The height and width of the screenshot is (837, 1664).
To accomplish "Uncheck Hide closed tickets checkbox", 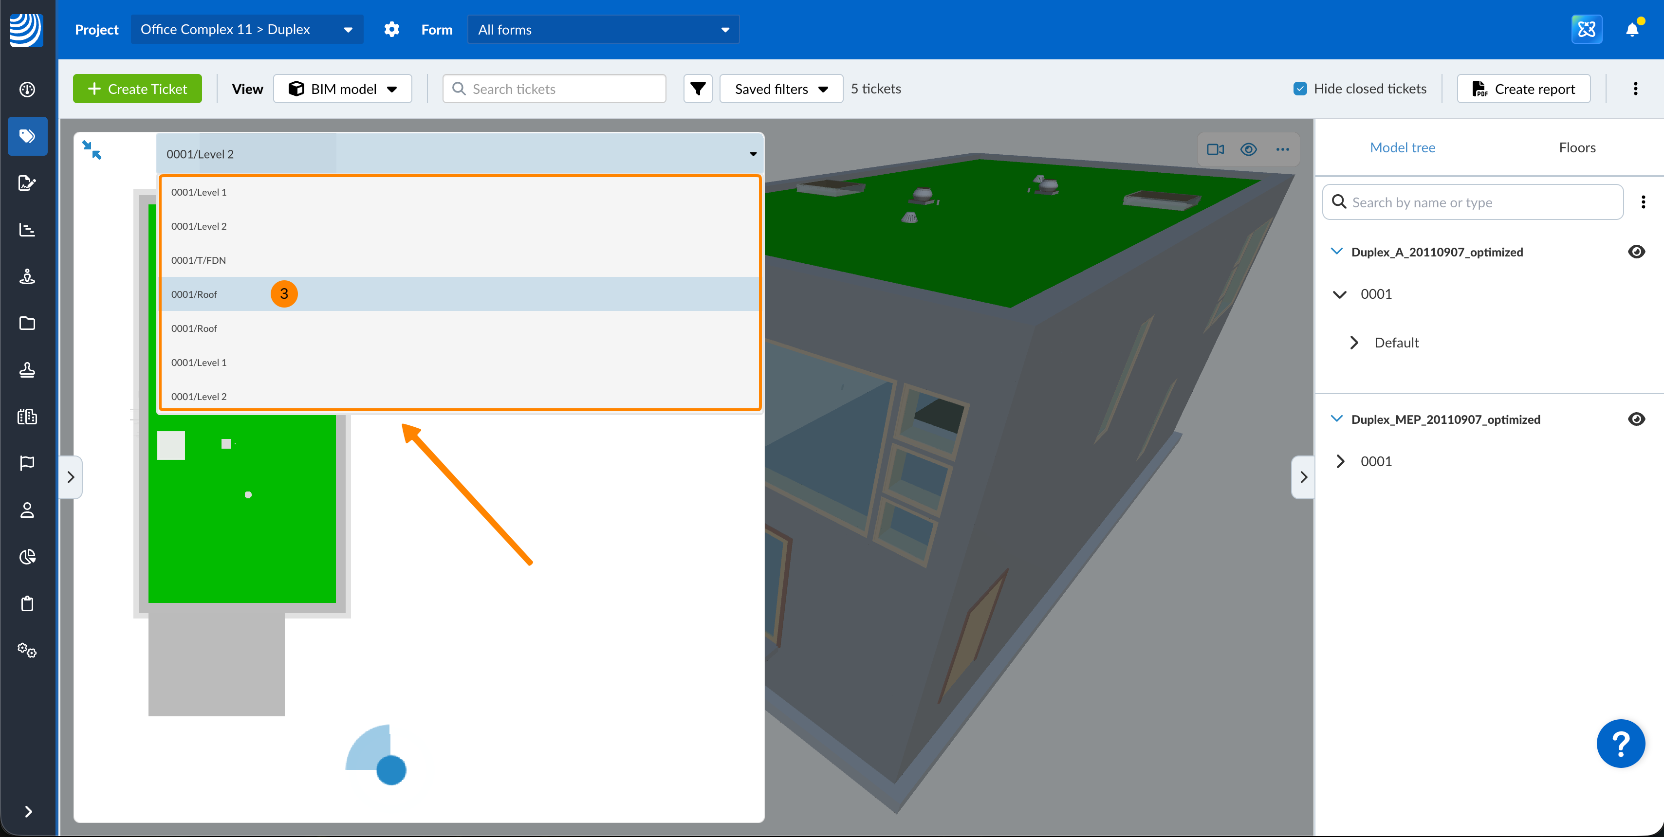I will [x=1300, y=89].
